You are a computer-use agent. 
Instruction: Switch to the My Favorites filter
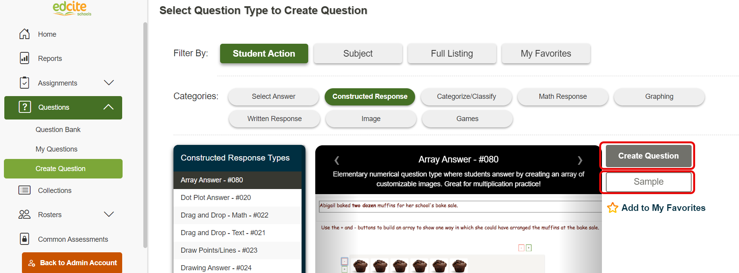(x=546, y=54)
